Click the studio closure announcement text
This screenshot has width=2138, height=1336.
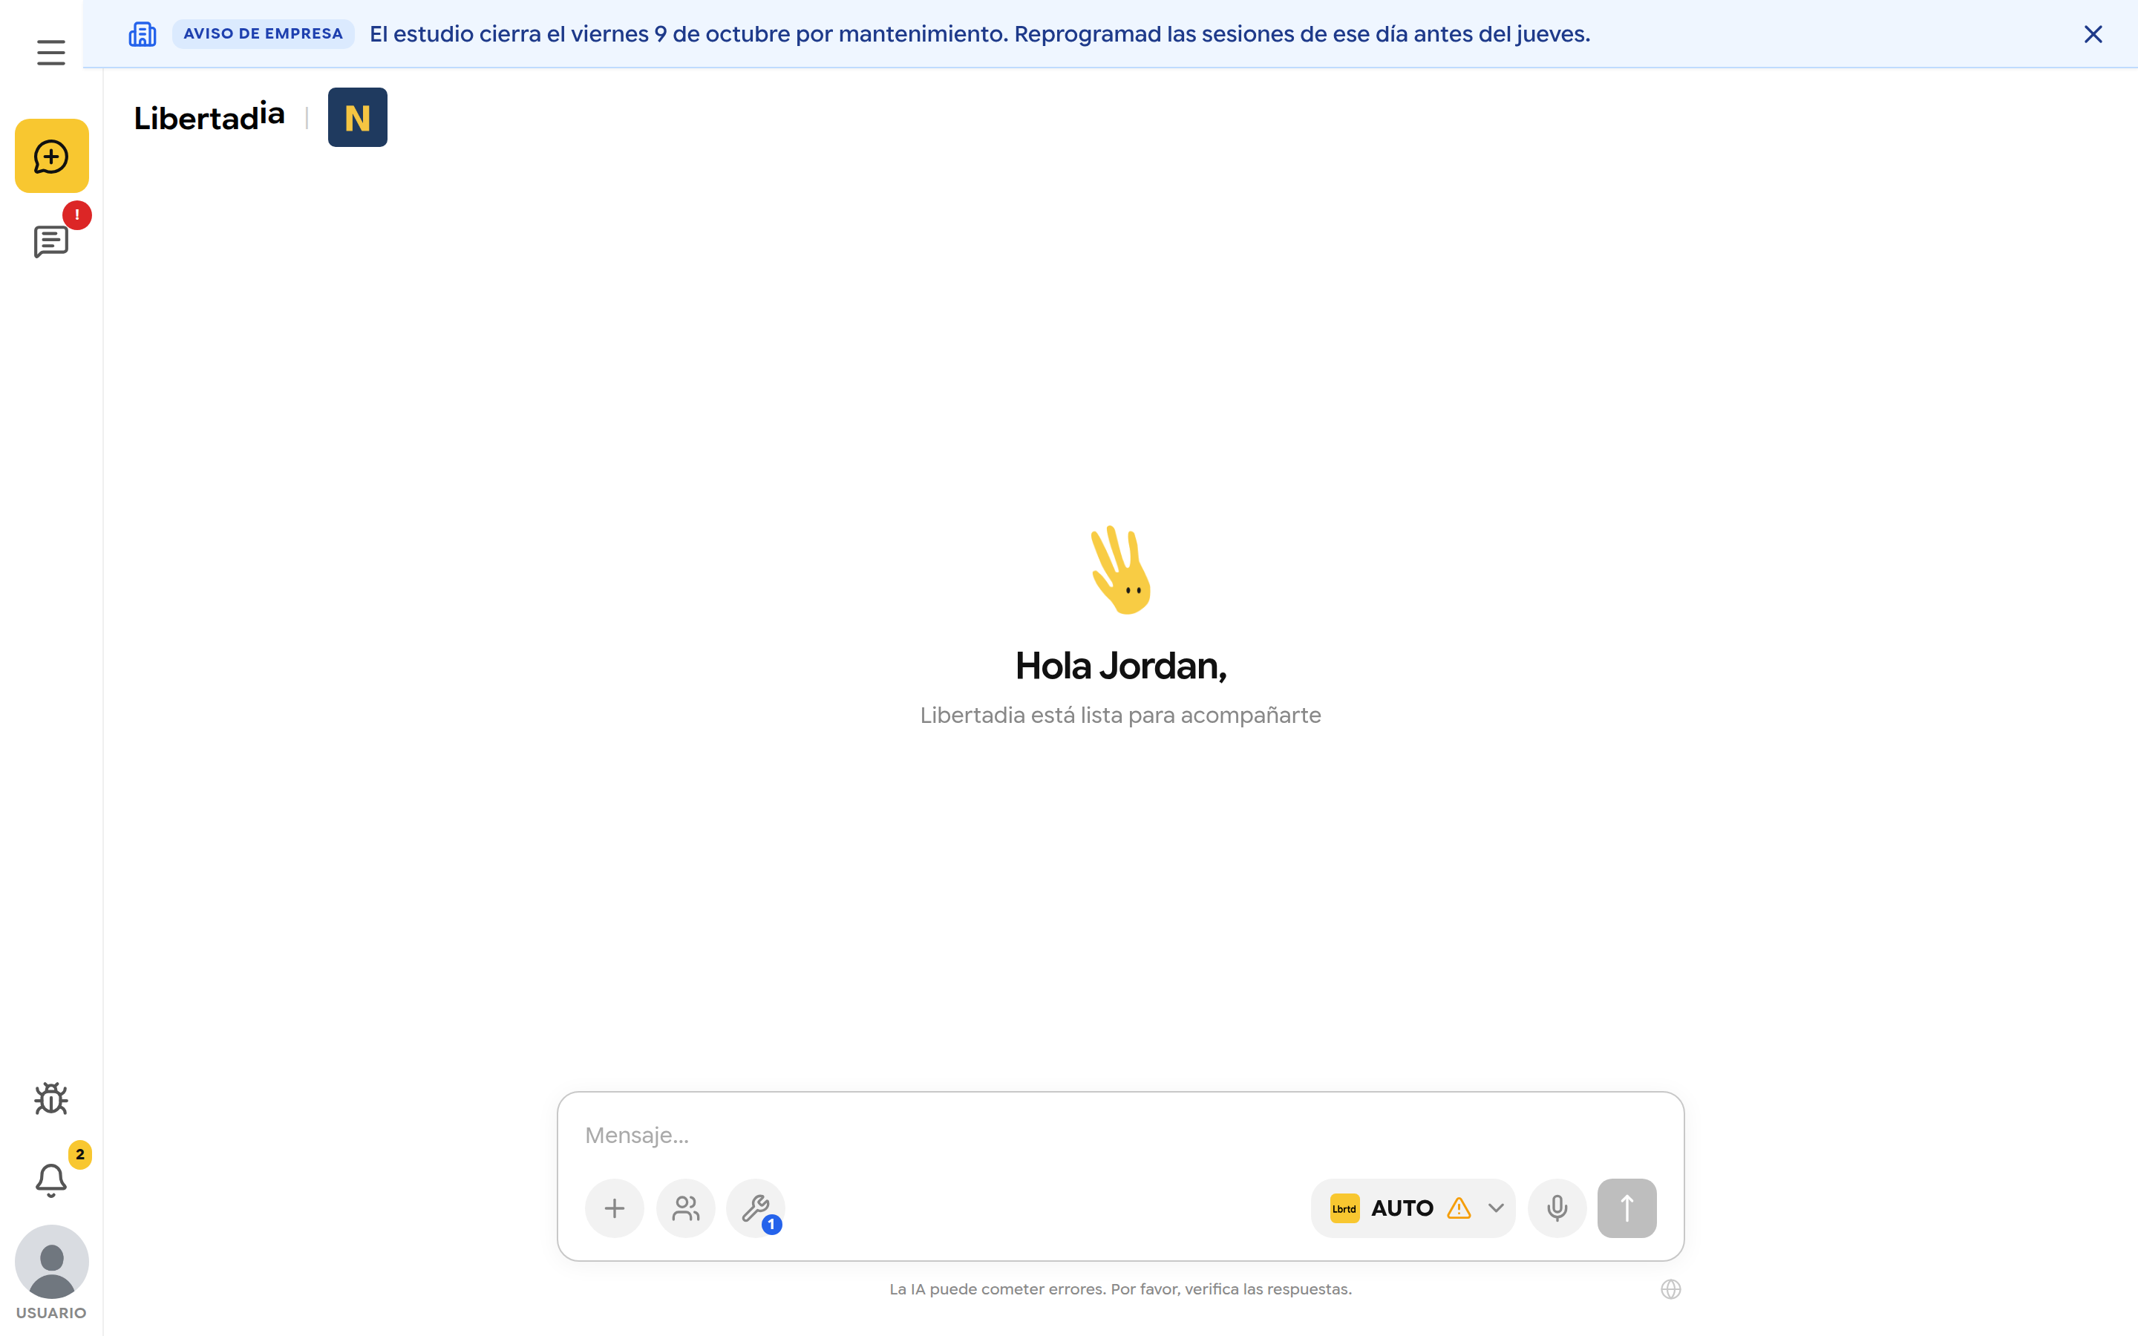pos(980,34)
